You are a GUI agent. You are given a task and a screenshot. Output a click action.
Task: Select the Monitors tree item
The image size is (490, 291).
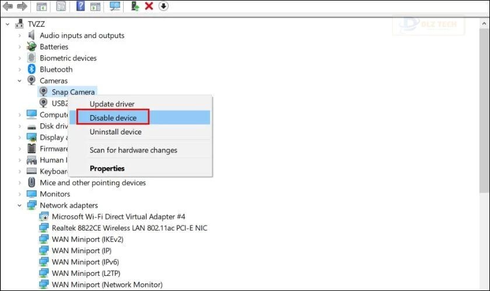55,194
